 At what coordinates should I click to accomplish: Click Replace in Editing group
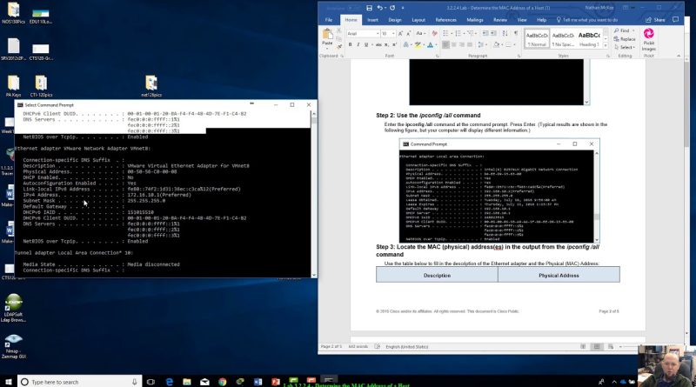(x=625, y=39)
